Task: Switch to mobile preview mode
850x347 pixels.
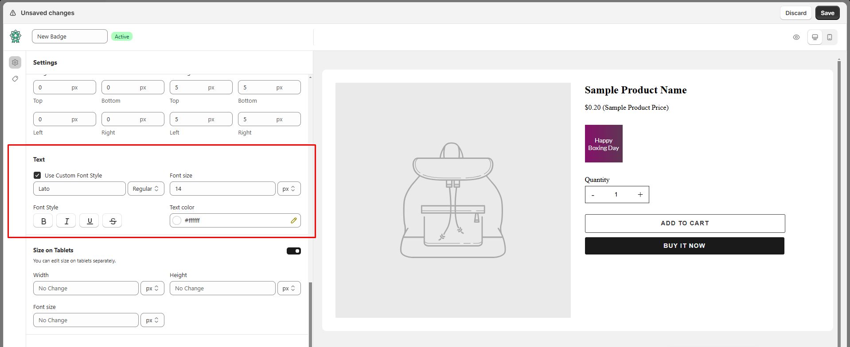Action: click(830, 37)
